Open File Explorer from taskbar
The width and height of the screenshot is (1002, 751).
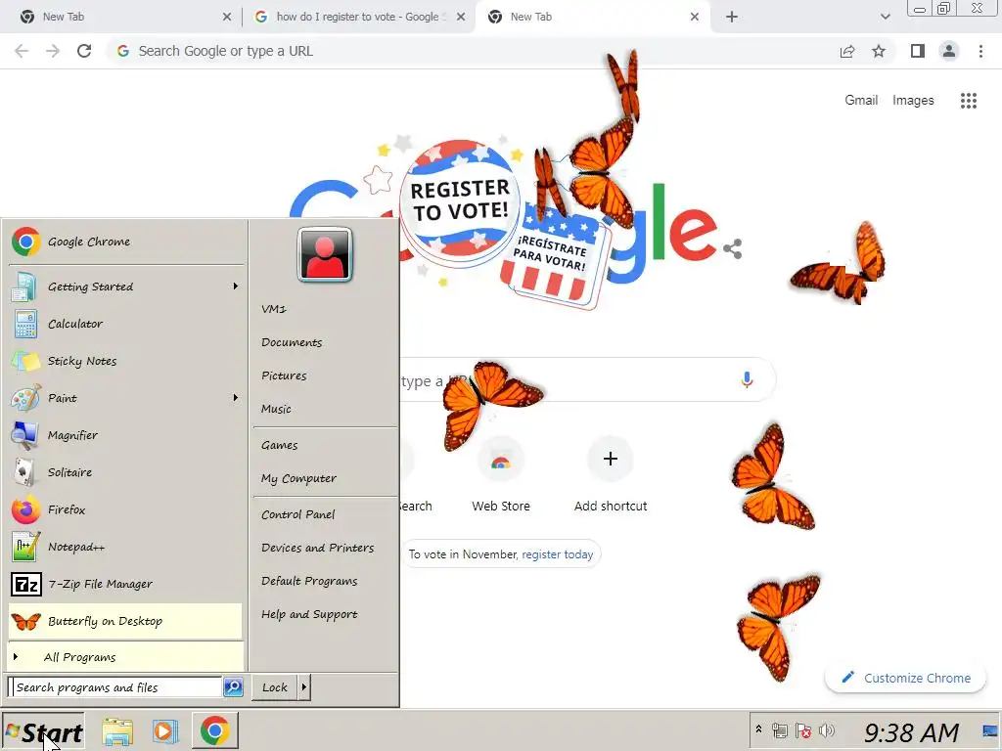point(118,731)
